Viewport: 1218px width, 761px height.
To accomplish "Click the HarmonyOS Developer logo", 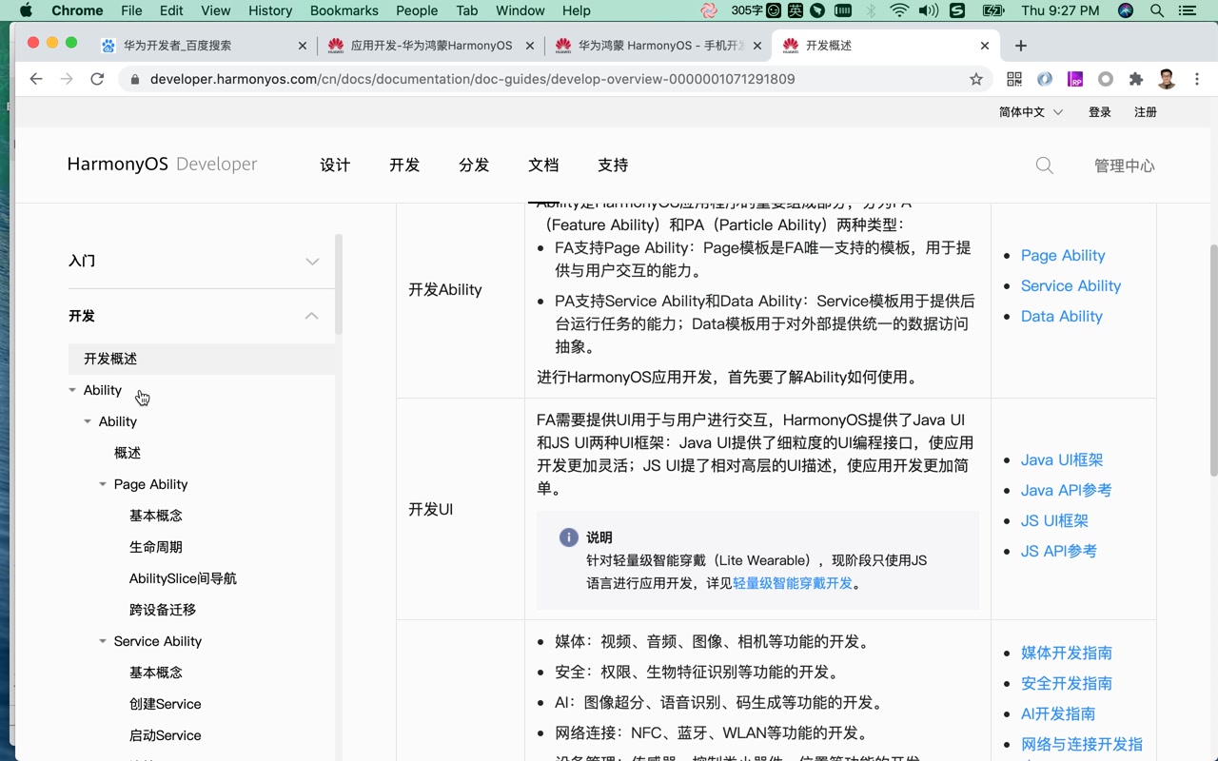I will (162, 165).
